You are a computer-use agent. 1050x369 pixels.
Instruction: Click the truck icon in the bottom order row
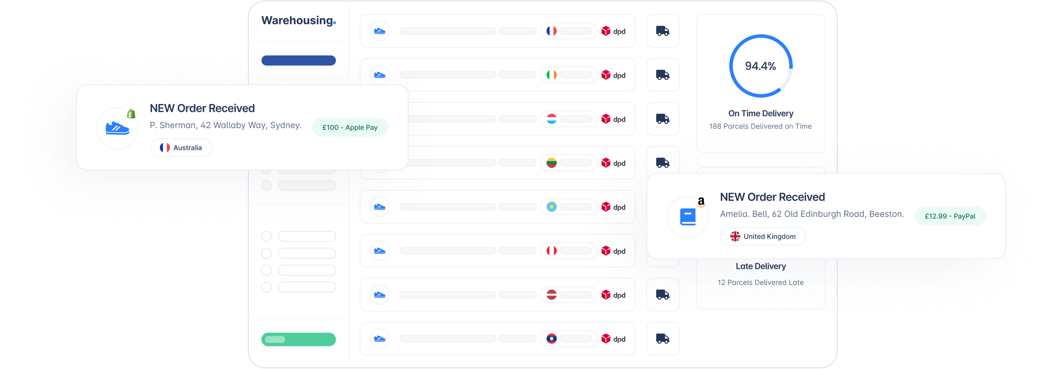coord(662,339)
